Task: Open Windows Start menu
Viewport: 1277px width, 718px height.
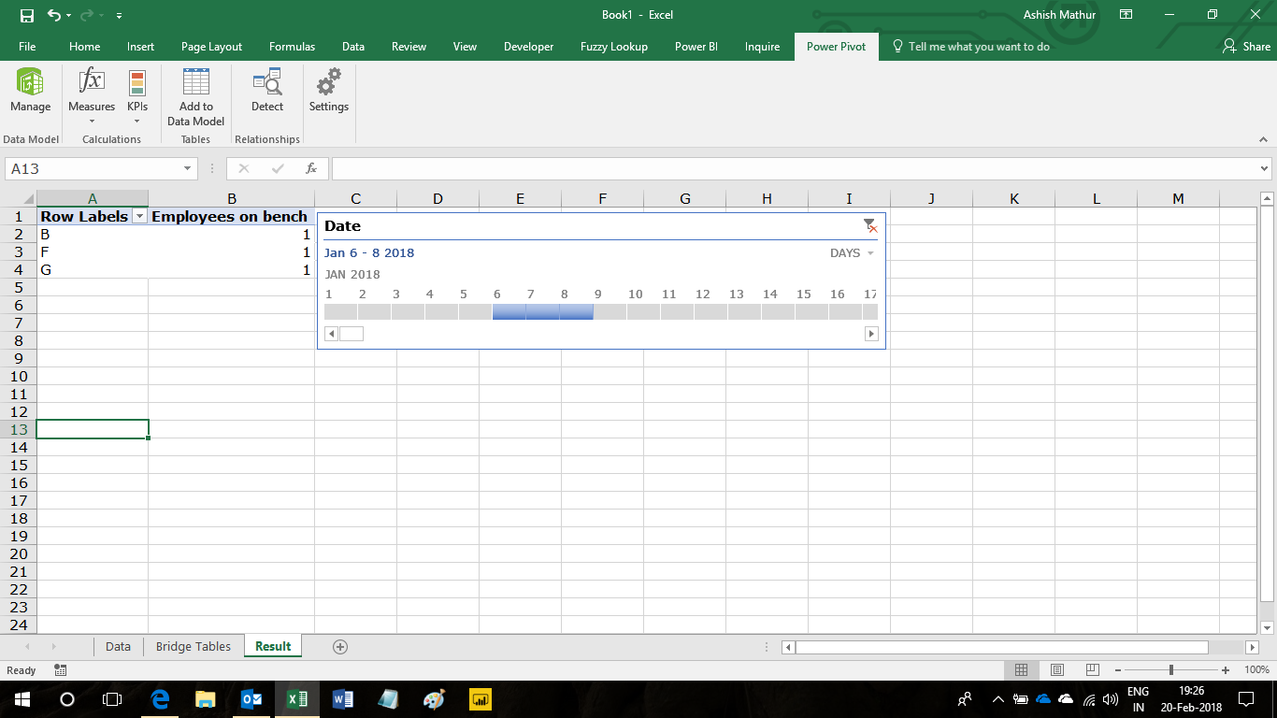Action: (22, 698)
